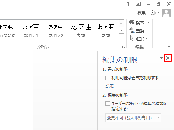Restore down the Word window
This screenshot has width=174, height=130.
click(x=159, y=4)
